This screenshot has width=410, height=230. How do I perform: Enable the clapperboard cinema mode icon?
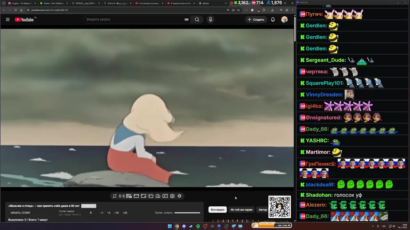[136, 196]
